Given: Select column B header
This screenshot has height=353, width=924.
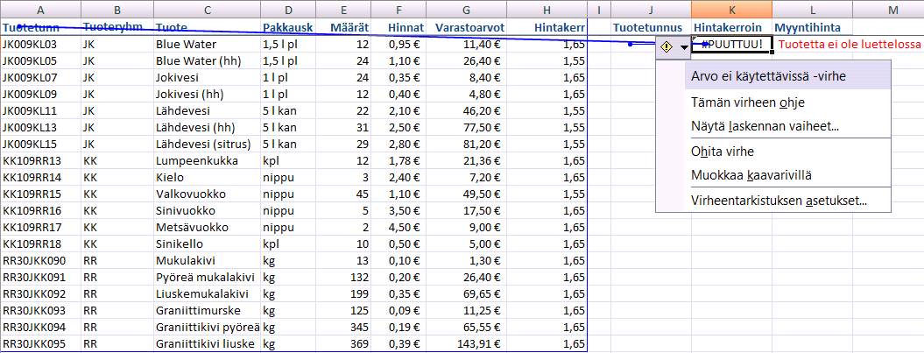Looking at the screenshot, I should pos(117,10).
